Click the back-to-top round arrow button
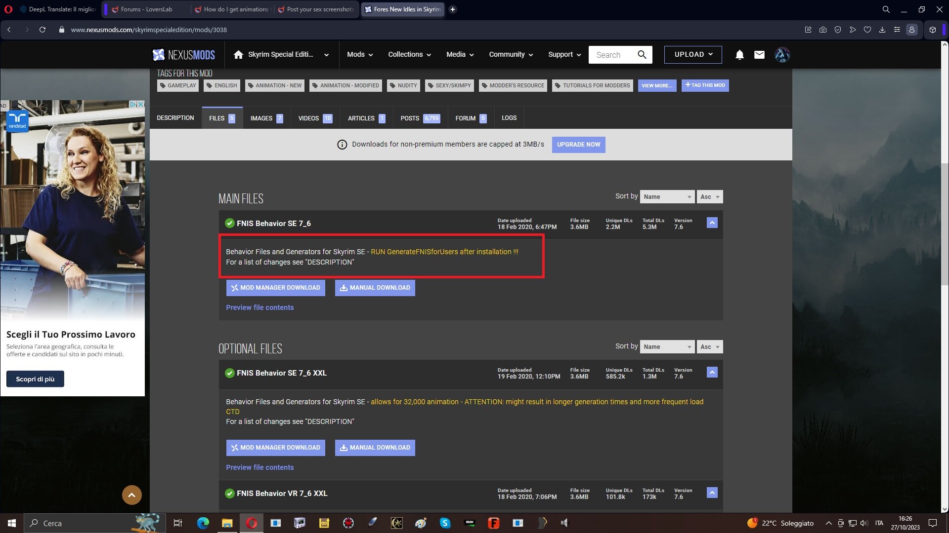This screenshot has height=533, width=949. (131, 495)
